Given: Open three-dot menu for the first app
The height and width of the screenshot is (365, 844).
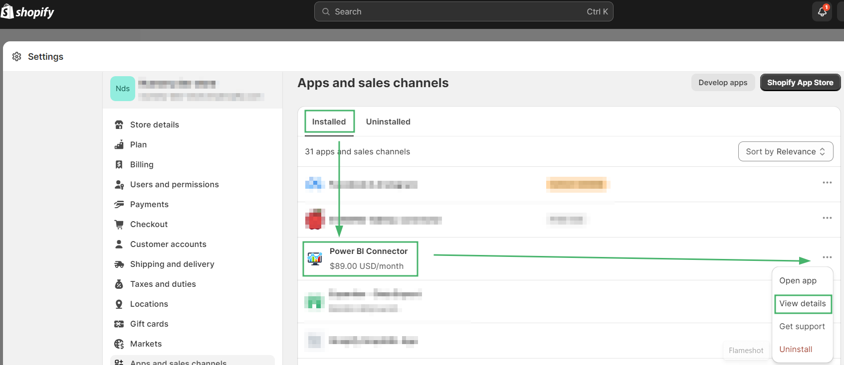Looking at the screenshot, I should coord(827,183).
